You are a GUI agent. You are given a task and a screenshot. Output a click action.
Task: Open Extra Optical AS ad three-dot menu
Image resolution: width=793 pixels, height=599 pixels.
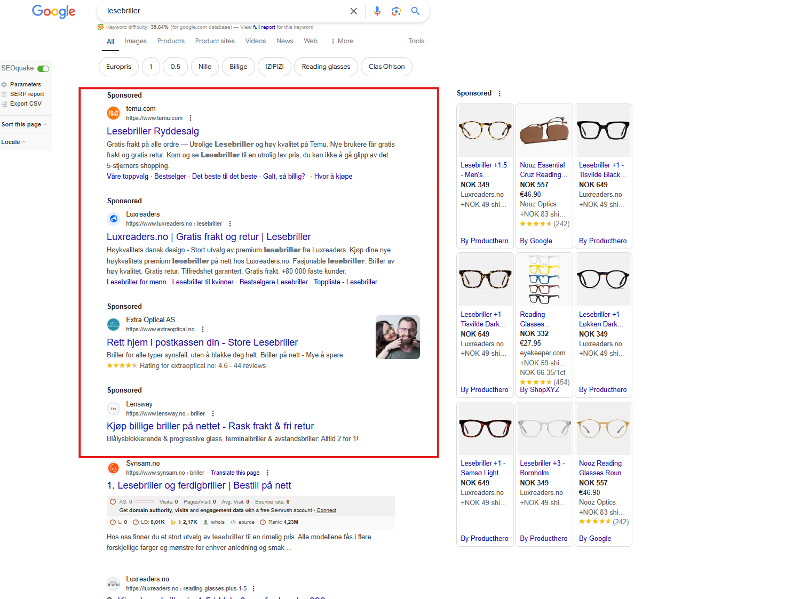click(203, 330)
